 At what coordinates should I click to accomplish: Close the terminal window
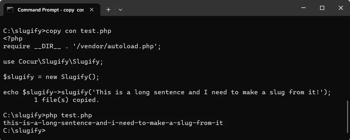[x=341, y=8]
